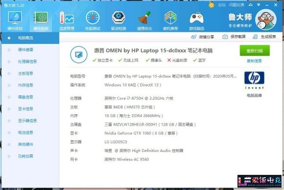Click the 光盘刻录 red X feature

pos(177,60)
